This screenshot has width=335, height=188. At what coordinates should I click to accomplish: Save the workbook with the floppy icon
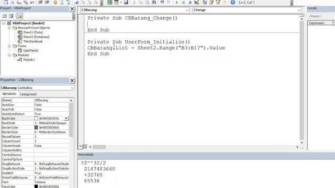126,2
